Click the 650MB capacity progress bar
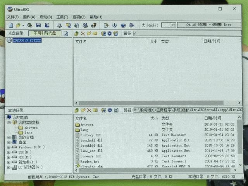The width and height of the screenshot is (248, 186). click(x=209, y=25)
